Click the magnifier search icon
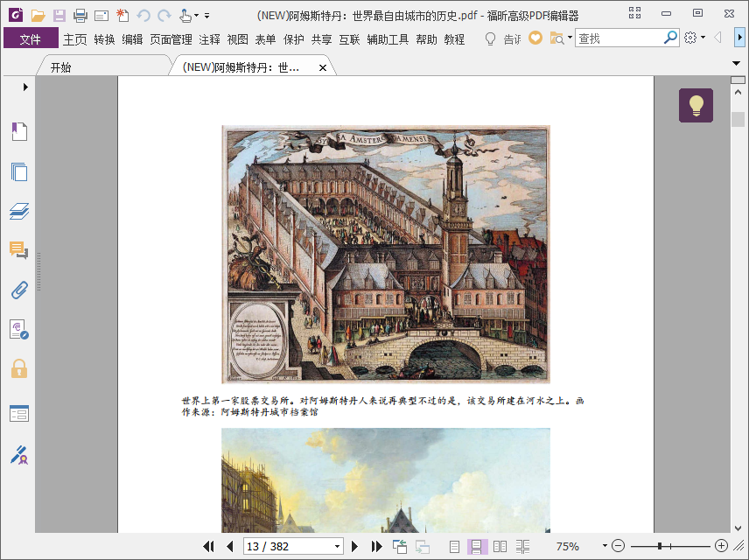The height and width of the screenshot is (560, 749). 670,38
